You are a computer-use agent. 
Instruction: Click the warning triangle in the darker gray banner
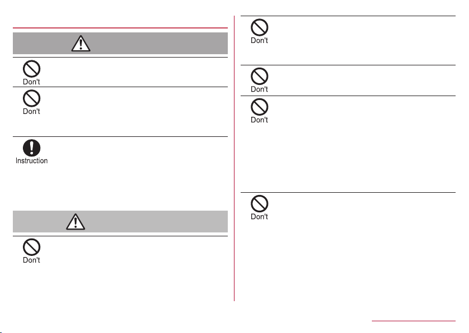[81, 44]
